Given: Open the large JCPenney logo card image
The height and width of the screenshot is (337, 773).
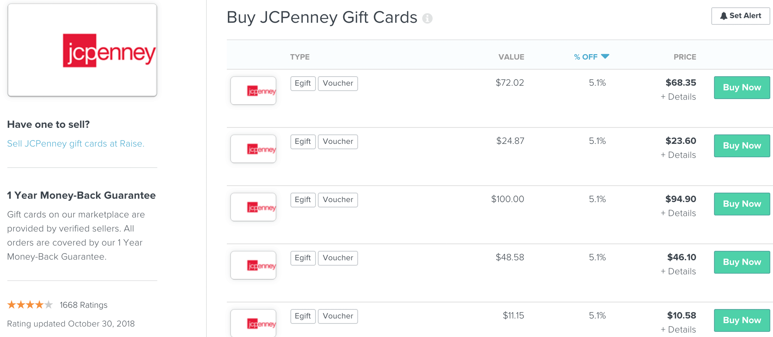Looking at the screenshot, I should point(82,50).
